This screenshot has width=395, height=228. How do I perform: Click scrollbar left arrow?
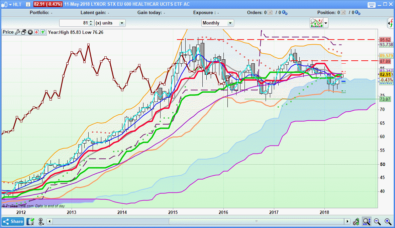[x=50, y=221]
